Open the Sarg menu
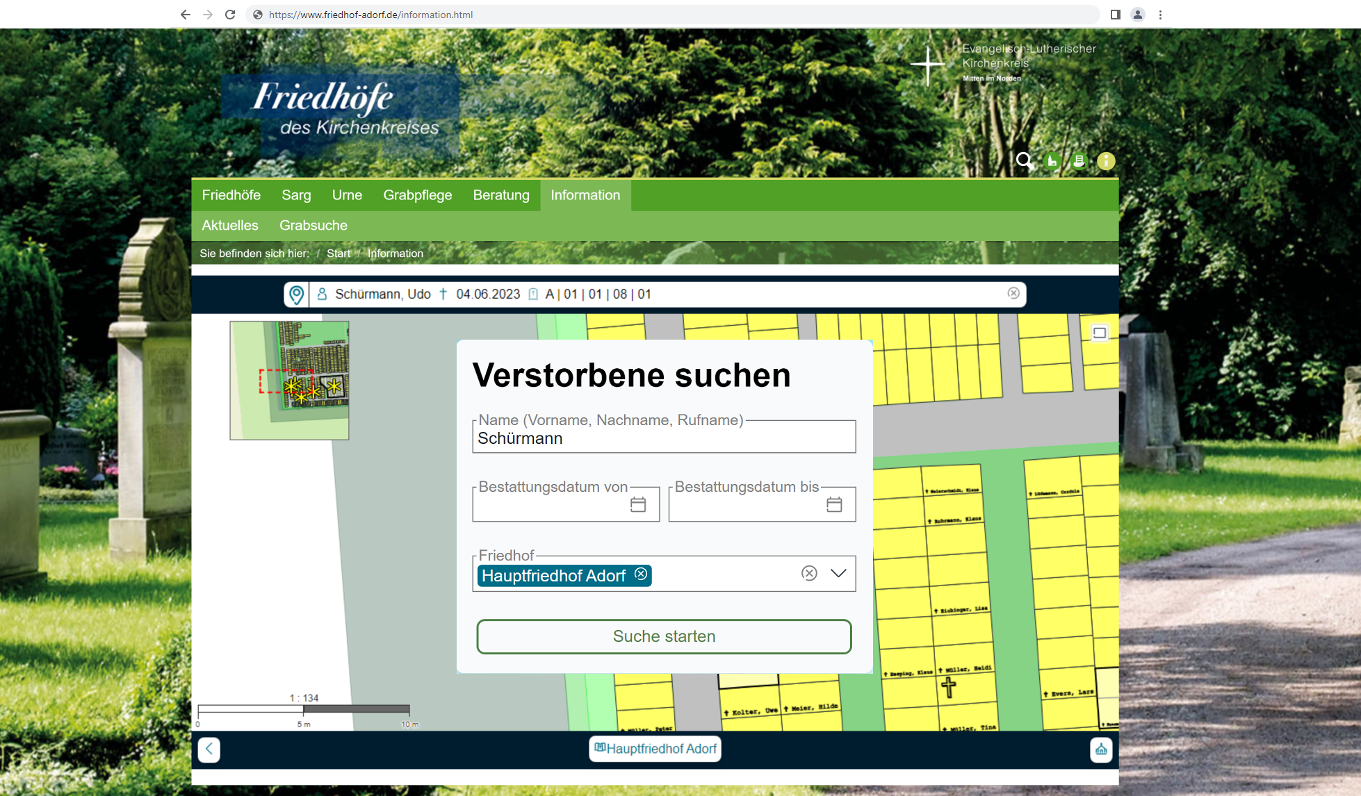Image resolution: width=1361 pixels, height=796 pixels. [x=296, y=195]
